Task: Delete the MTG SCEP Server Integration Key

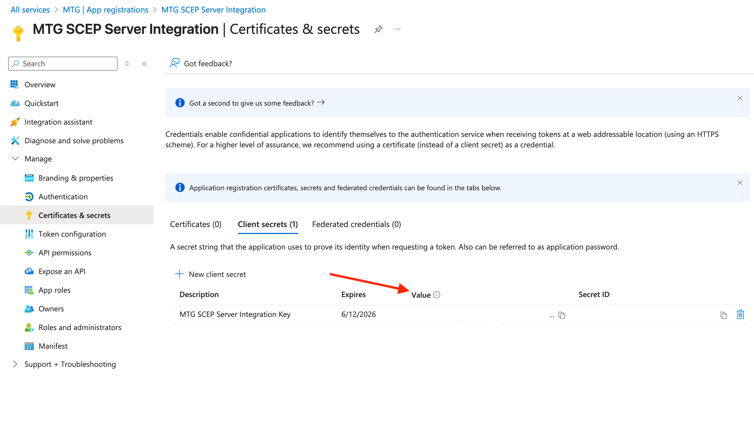Action: tap(740, 314)
